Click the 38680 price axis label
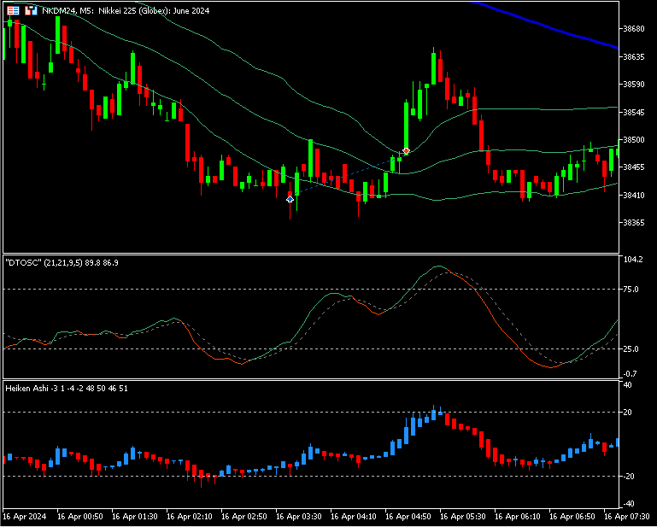 634,29
